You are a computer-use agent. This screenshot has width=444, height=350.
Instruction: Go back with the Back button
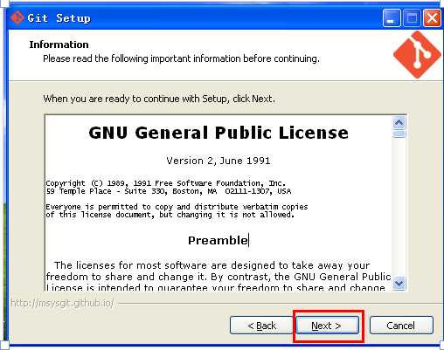(261, 326)
